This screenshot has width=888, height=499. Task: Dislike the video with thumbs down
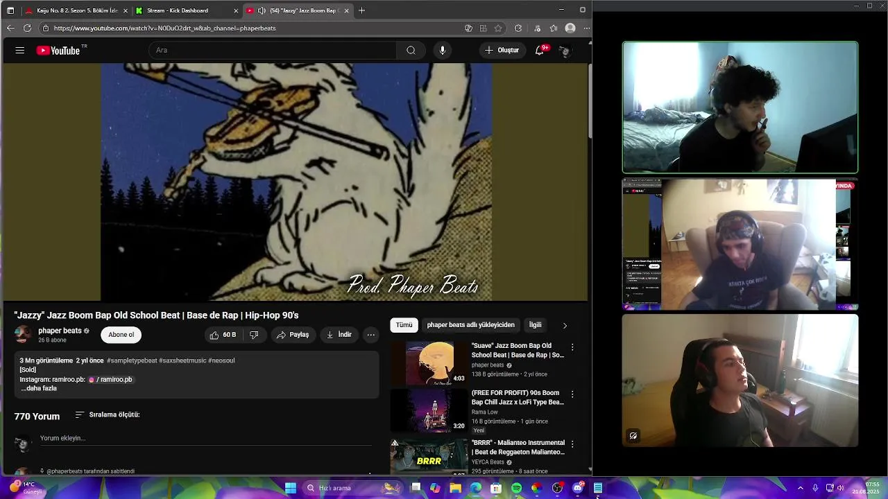[254, 335]
